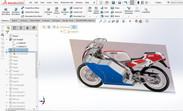Screen dimensions: 183x111
Task: Select the Shell tool
Action: point(105,16)
